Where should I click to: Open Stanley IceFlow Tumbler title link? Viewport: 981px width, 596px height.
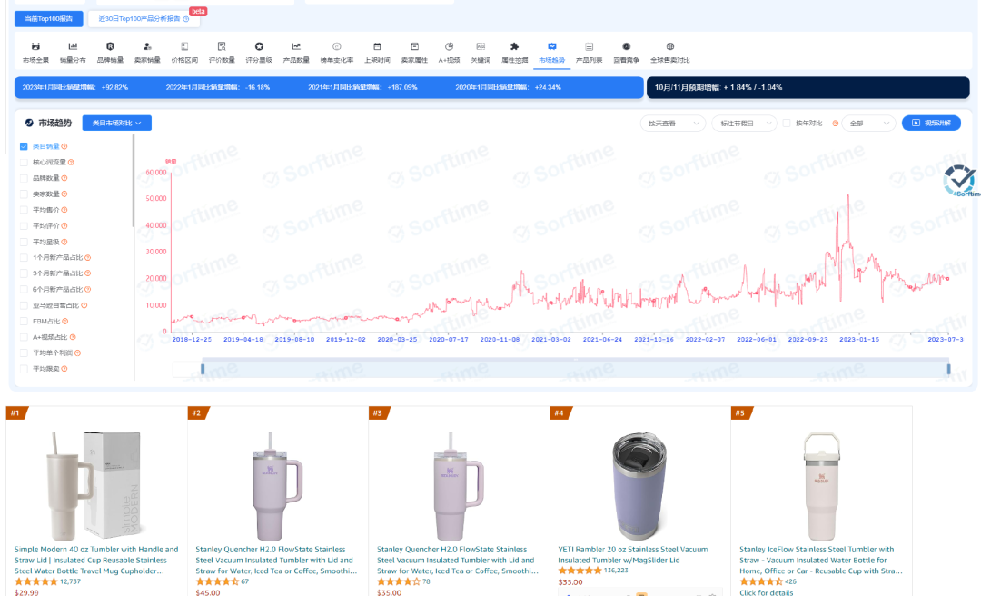point(821,561)
